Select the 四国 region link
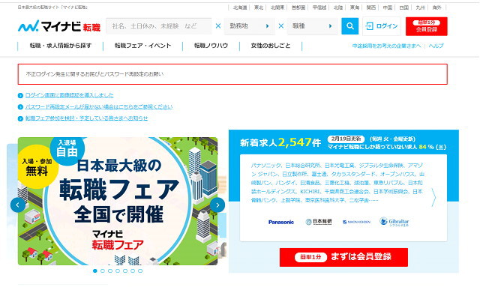The width and height of the screenshot is (480, 287). point(404,7)
